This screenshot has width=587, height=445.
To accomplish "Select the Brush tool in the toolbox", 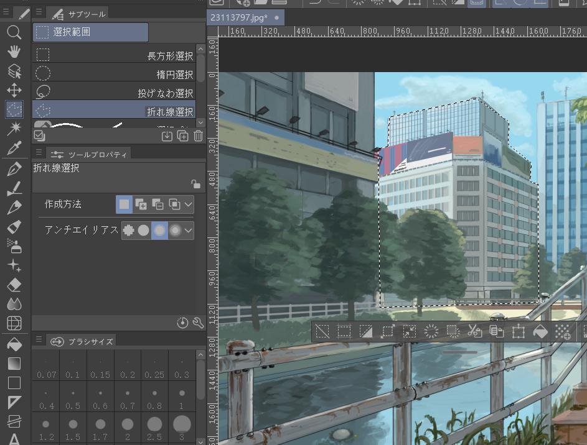I will point(14,188).
